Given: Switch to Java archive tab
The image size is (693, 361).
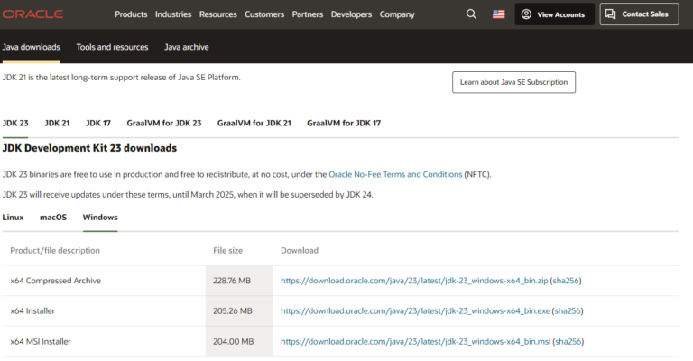Looking at the screenshot, I should [187, 47].
